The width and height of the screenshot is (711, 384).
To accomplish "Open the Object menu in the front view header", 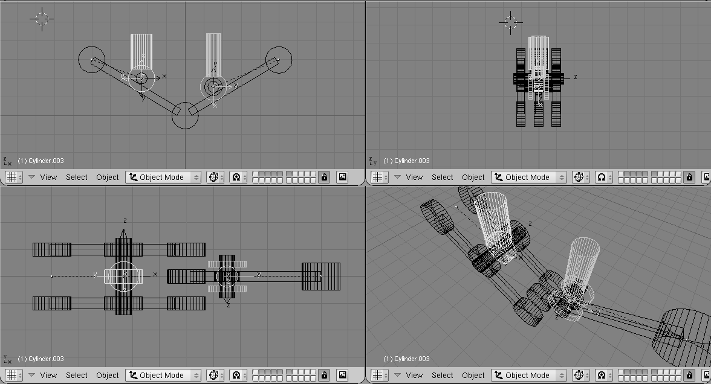I will click(108, 177).
